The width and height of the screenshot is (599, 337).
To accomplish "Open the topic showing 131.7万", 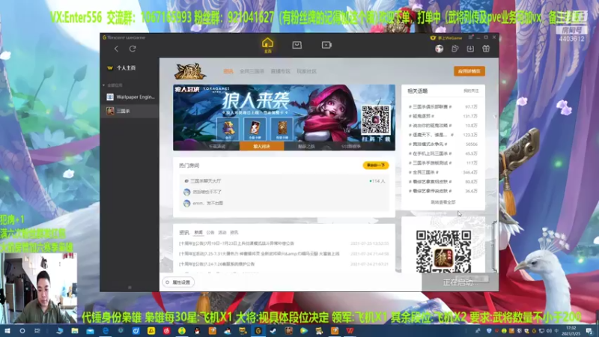I will pos(443,116).
